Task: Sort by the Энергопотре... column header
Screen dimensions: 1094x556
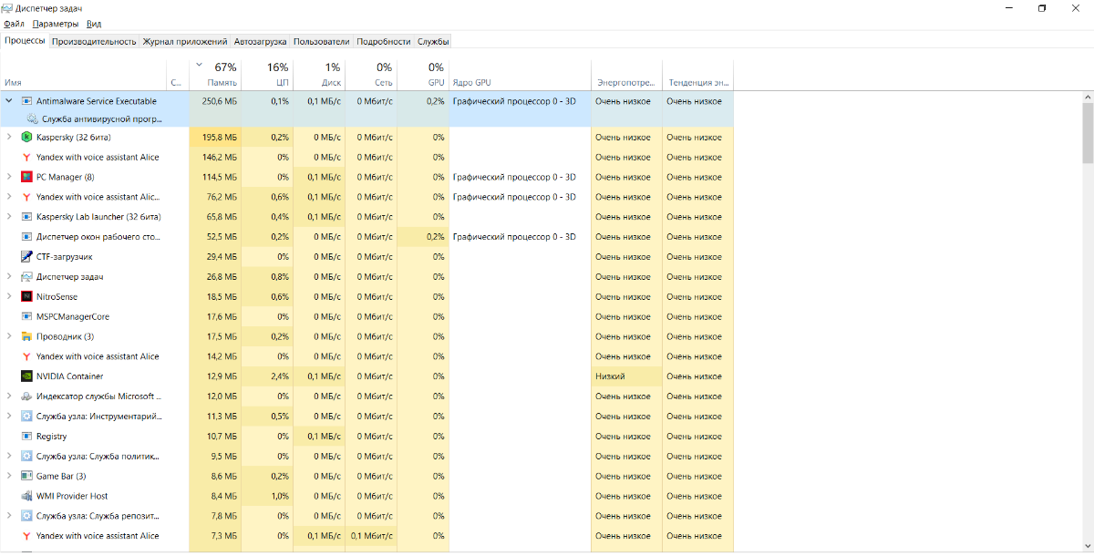Action: (x=627, y=75)
